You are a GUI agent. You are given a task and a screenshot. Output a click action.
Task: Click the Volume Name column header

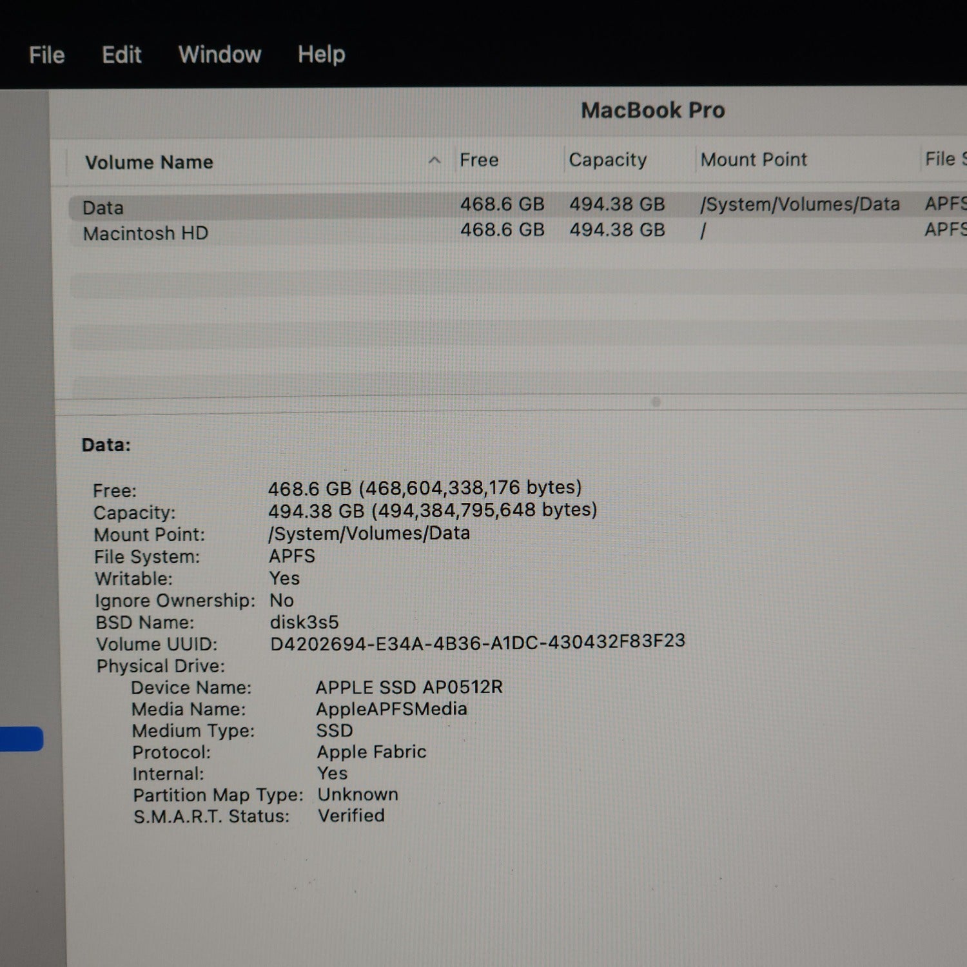pos(150,162)
